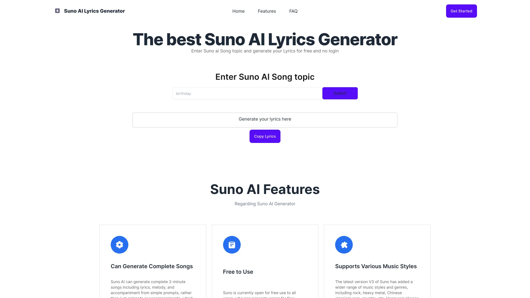The width and height of the screenshot is (530, 298).
Task: Click the Generate your lyrics here placeholder area
Action: pos(265,119)
